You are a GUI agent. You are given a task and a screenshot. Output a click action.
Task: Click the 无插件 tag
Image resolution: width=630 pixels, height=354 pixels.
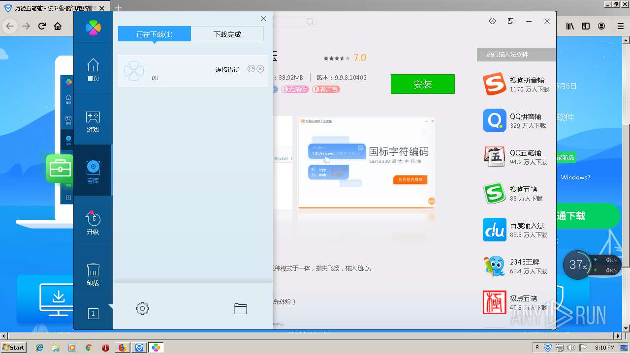click(x=295, y=89)
